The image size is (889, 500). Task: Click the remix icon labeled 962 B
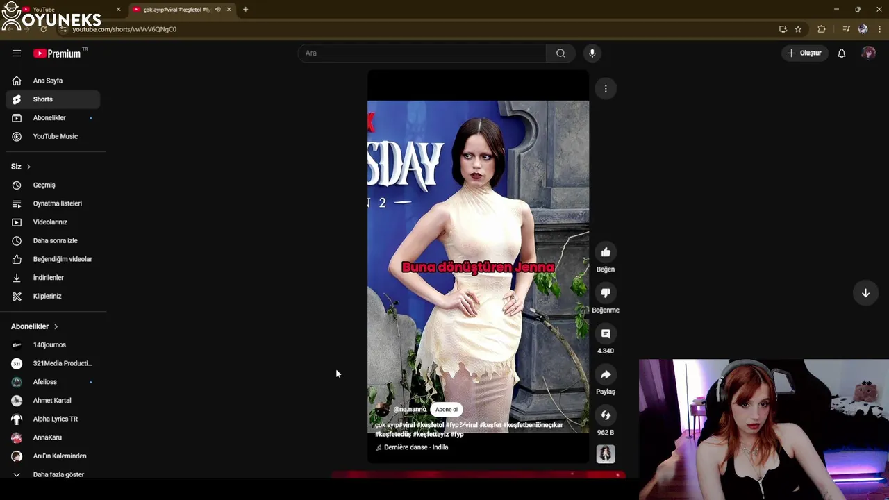(606, 415)
